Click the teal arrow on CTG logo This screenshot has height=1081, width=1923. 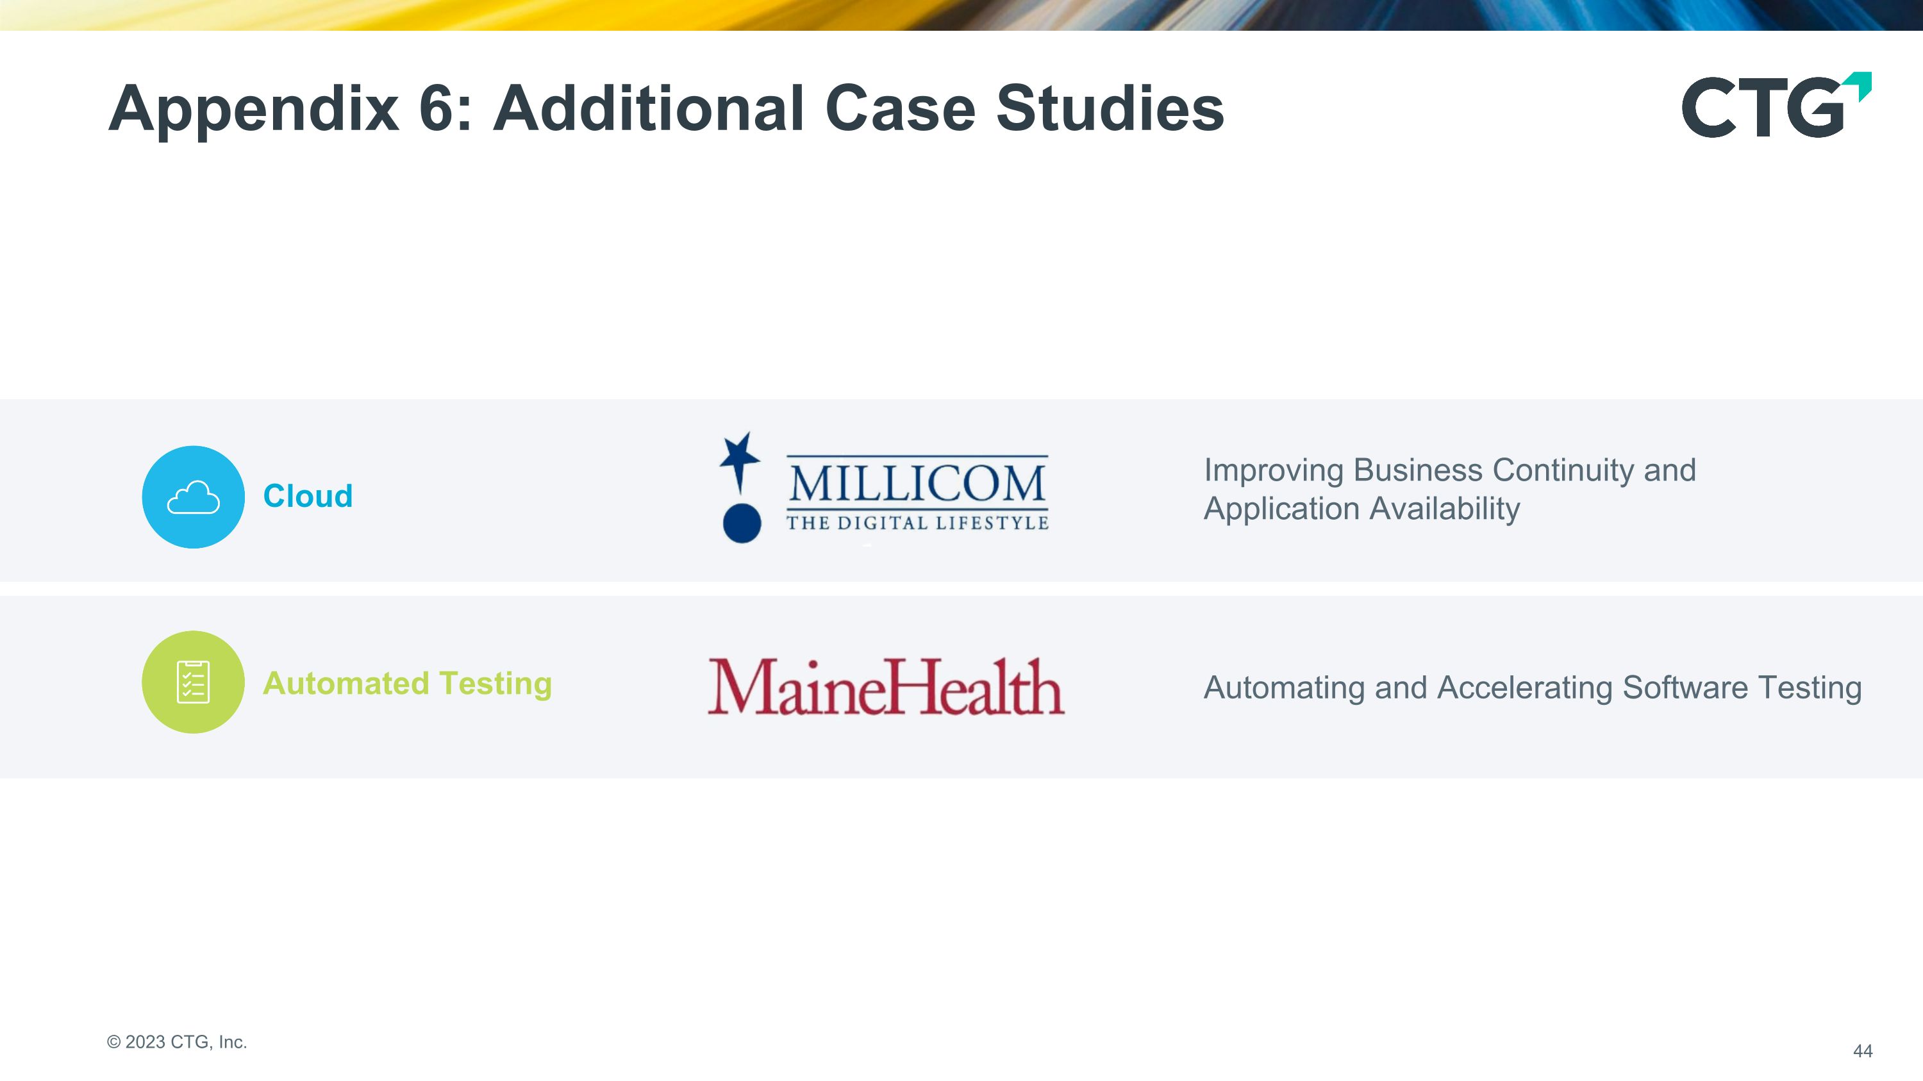coord(1860,85)
